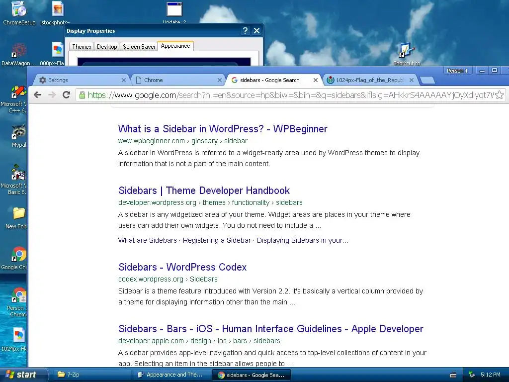The height and width of the screenshot is (382, 509).
Task: Open the Person 1 profile button
Action: pyautogui.click(x=457, y=71)
